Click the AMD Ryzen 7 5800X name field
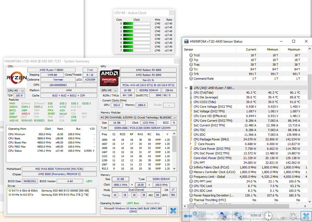Viewport: 312px width, 222px height. point(51,70)
